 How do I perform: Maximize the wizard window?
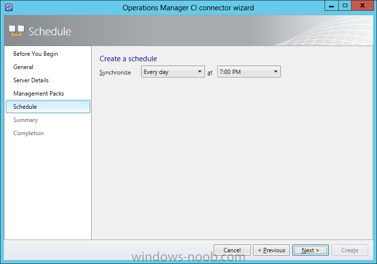345,5
